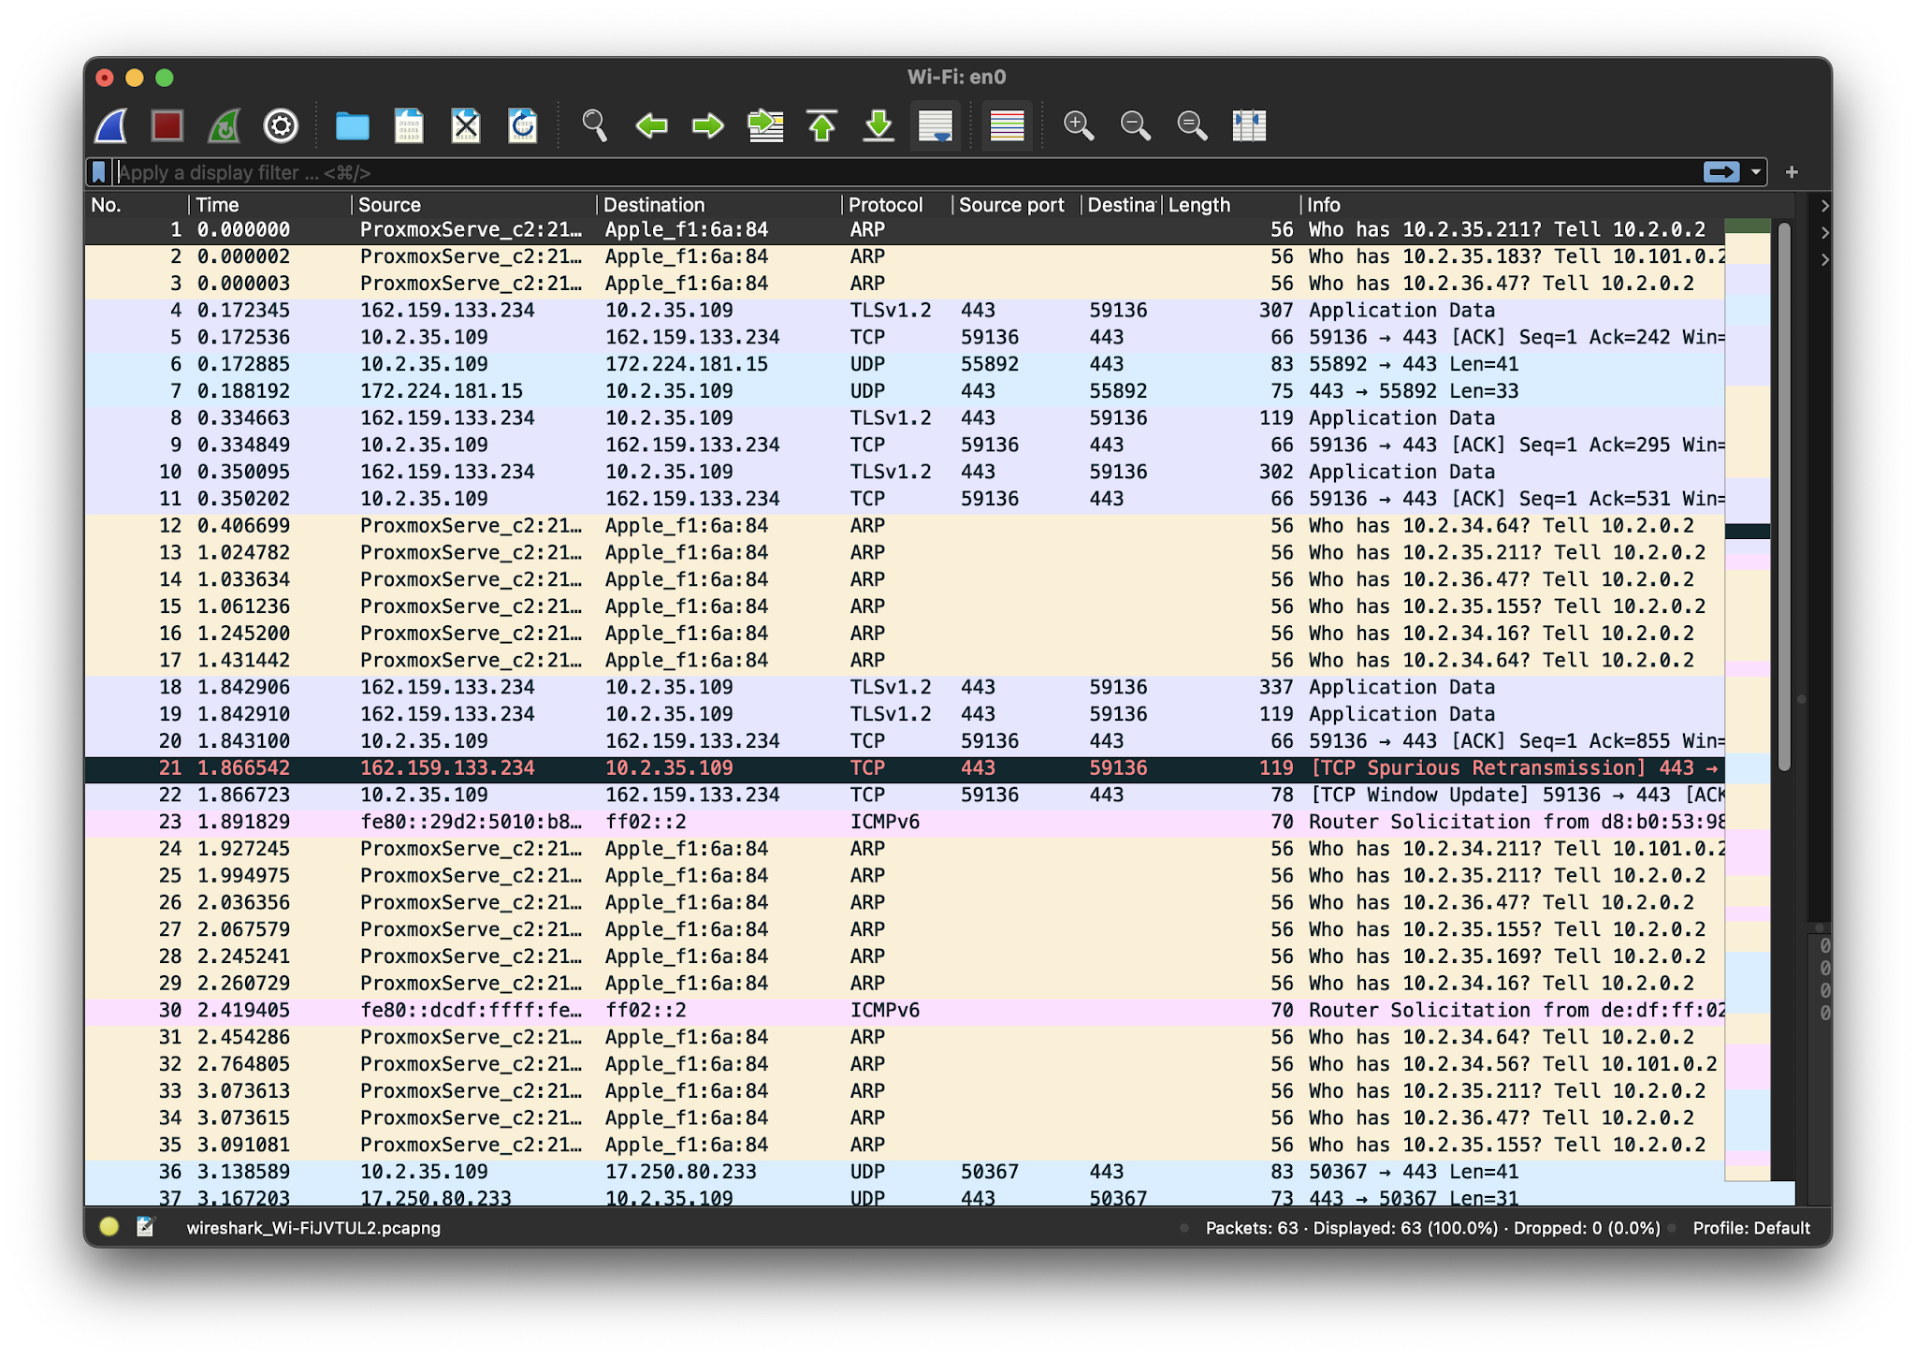Click the Profile: Default status text

click(1750, 1228)
